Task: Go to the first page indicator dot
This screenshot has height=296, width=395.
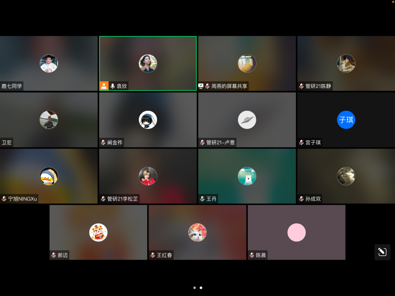Action: [x=194, y=288]
